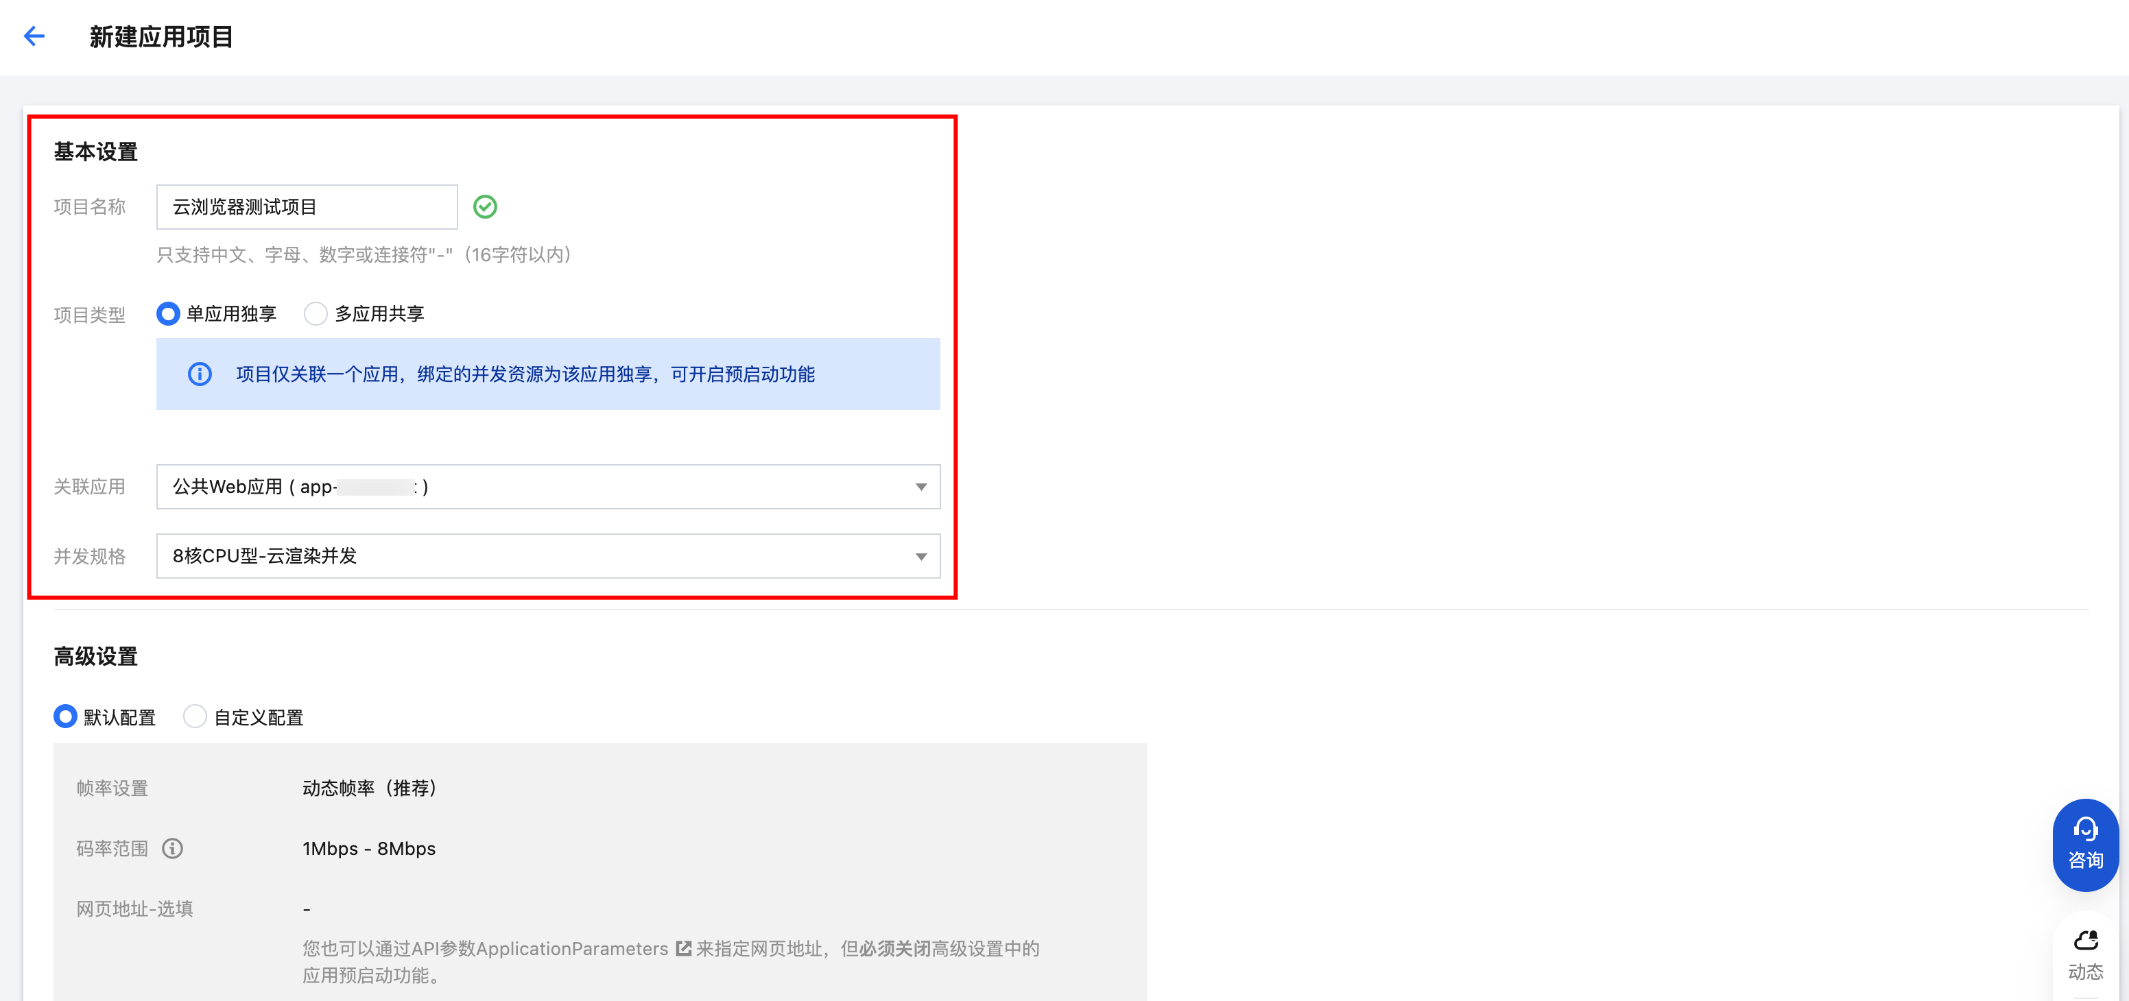Click 新建应用项目 page title
Screen dimensions: 2129x1001
[x=161, y=36]
